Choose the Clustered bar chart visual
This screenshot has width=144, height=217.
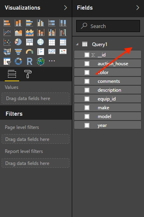pos(30,23)
